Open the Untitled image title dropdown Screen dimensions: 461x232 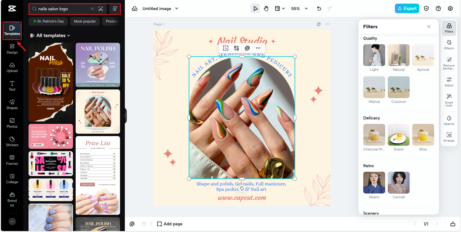coord(160,9)
